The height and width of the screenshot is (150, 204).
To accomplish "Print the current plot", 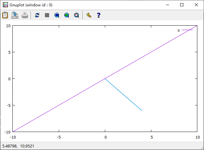I will click(25, 15).
